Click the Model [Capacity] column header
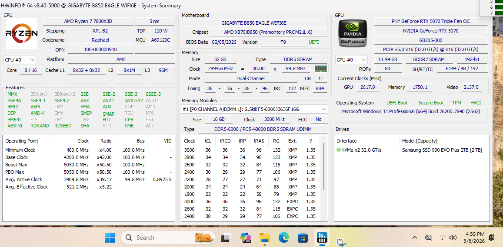 [x=420, y=141]
